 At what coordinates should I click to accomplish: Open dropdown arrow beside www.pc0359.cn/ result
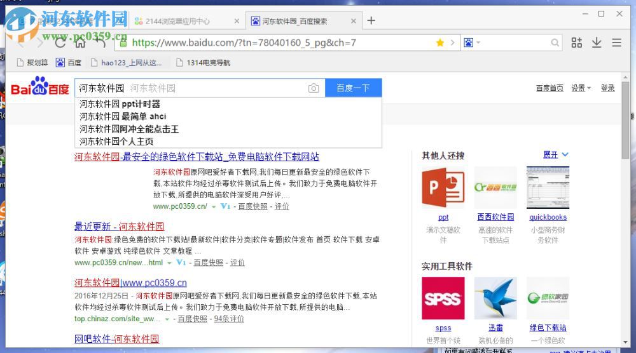[214, 207]
